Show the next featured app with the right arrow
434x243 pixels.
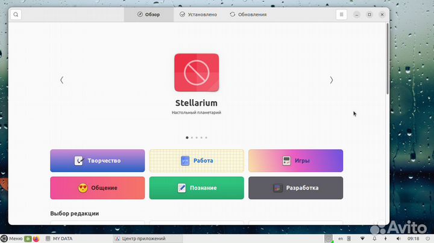(331, 80)
